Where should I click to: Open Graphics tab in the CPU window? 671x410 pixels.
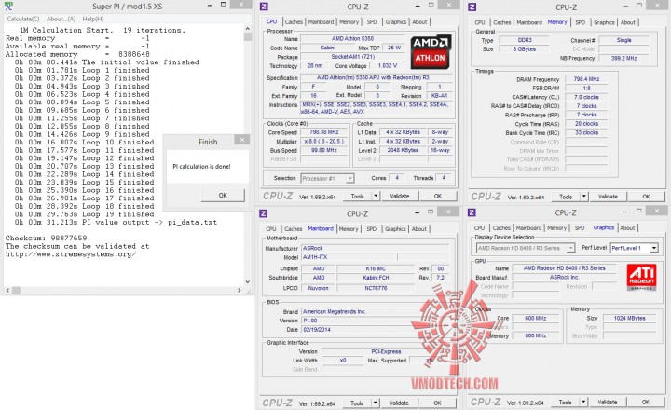click(x=395, y=21)
